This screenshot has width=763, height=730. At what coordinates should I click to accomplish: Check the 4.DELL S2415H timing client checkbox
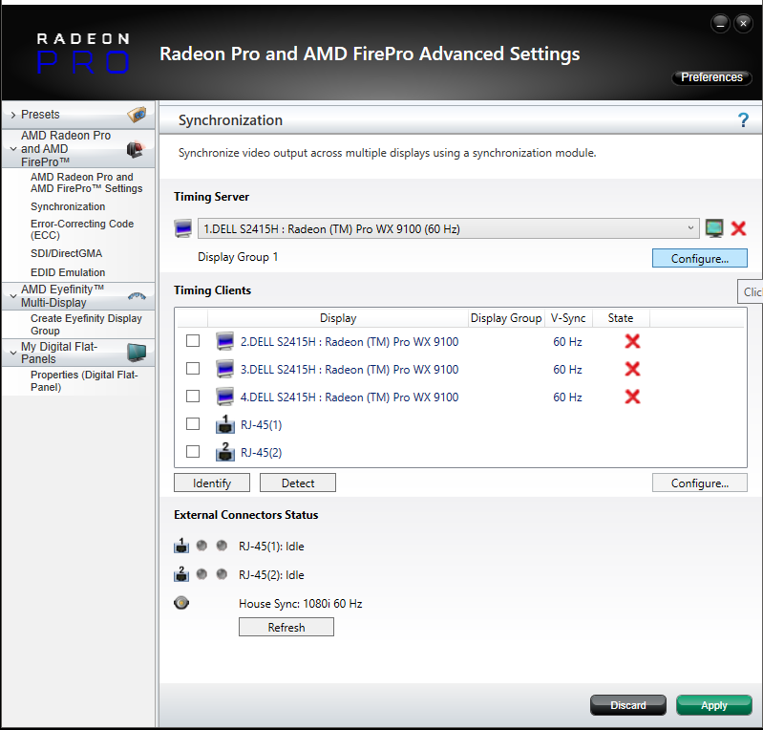click(x=193, y=396)
